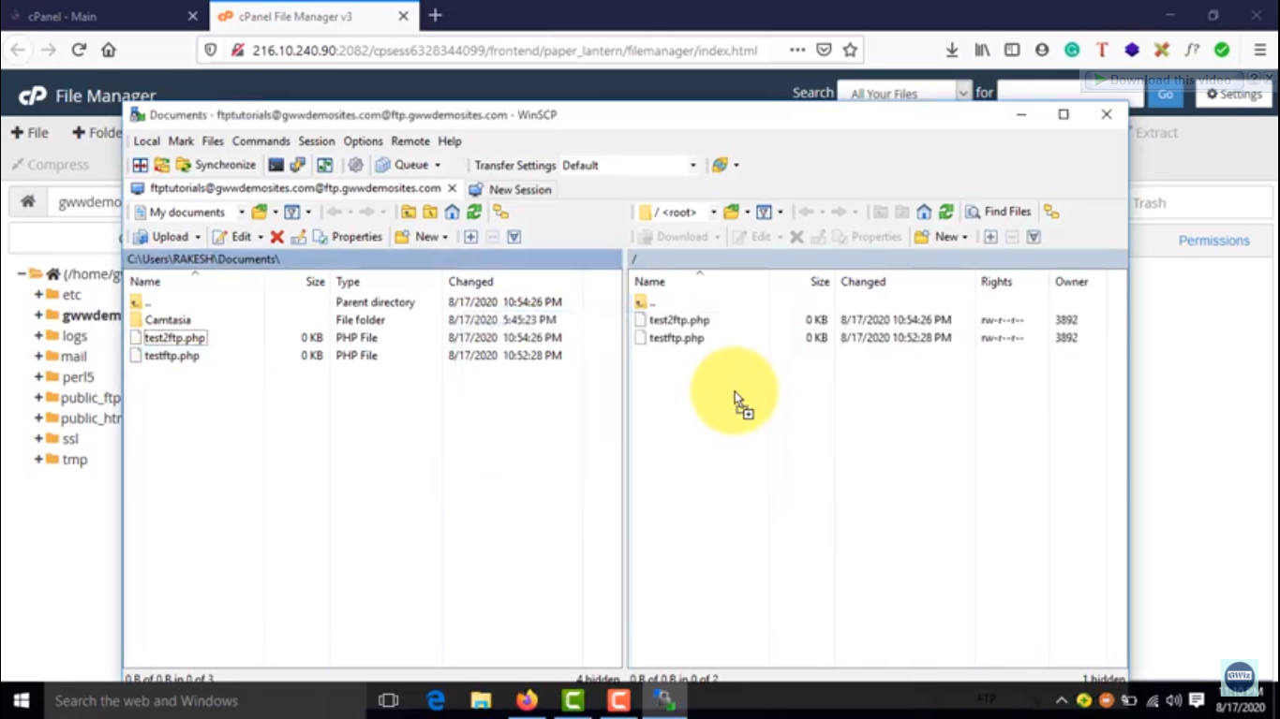Click the Firefox reload button

point(79,51)
